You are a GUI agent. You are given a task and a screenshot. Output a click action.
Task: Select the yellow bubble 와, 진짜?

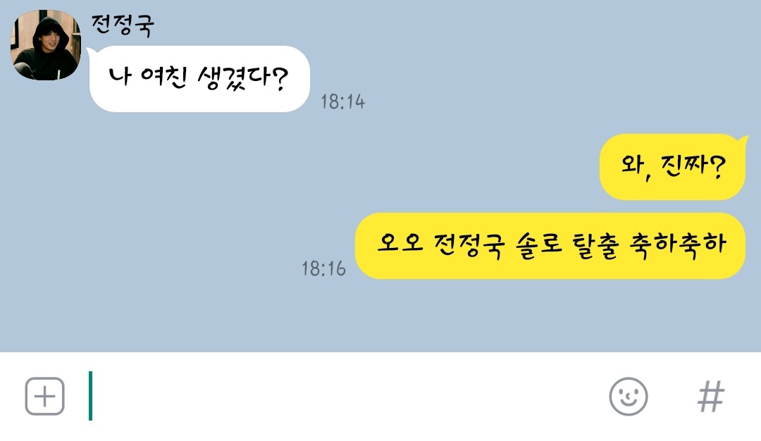pyautogui.click(x=673, y=167)
